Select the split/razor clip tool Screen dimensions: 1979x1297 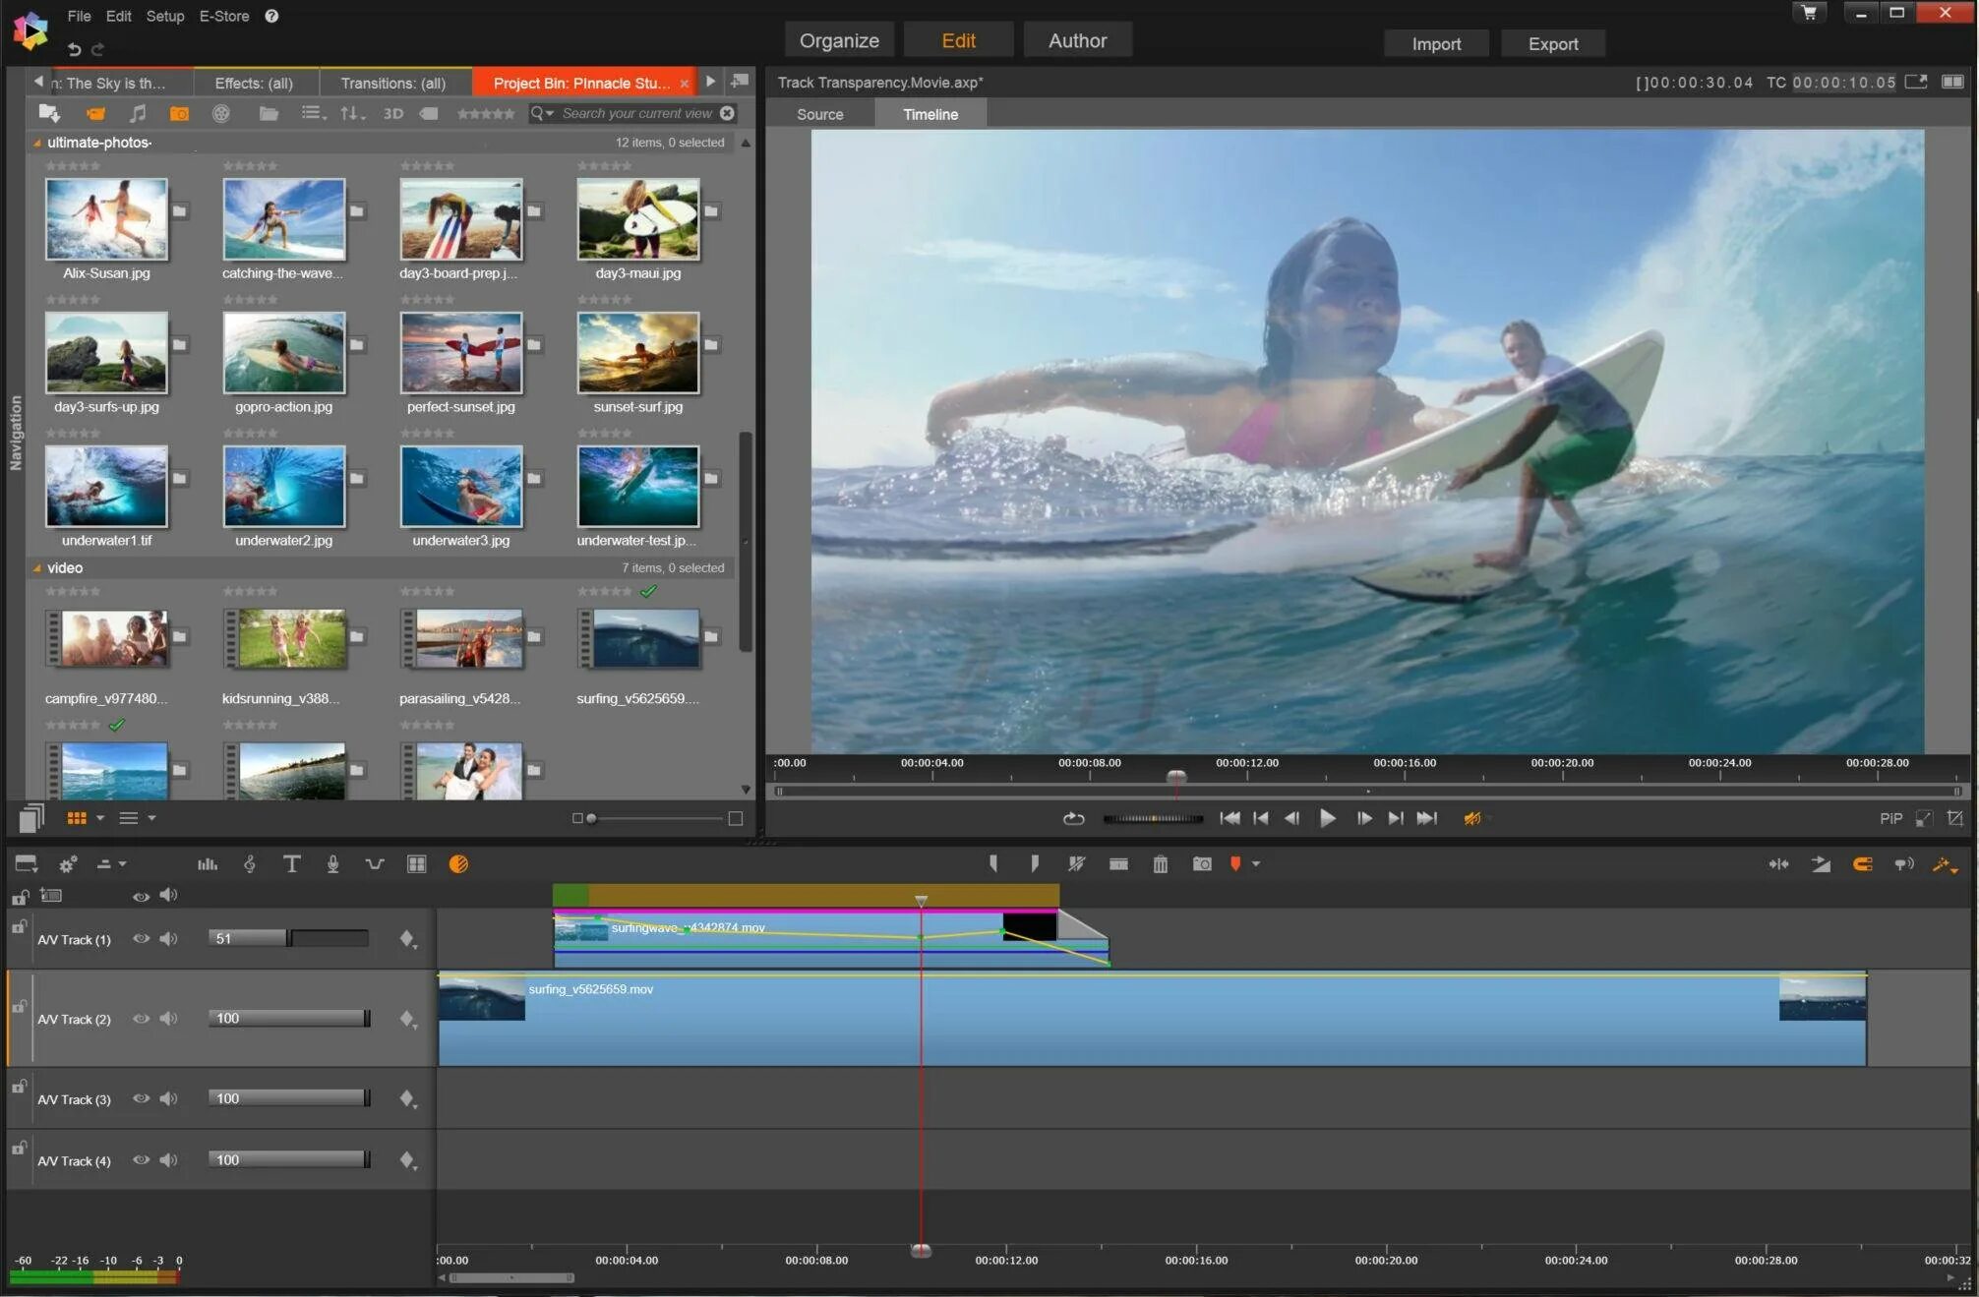click(1077, 864)
